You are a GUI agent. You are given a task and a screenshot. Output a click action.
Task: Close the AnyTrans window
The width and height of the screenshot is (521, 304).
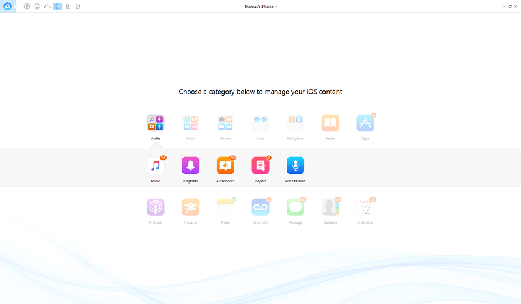pos(516,7)
